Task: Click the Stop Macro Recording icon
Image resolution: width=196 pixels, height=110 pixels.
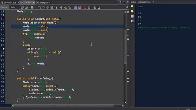Action: (x=89, y=7)
